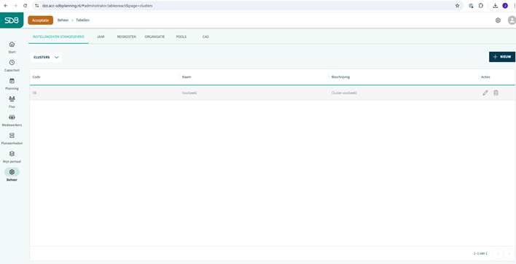Click the Nieuw button
This screenshot has height=264, width=516.
(502, 57)
